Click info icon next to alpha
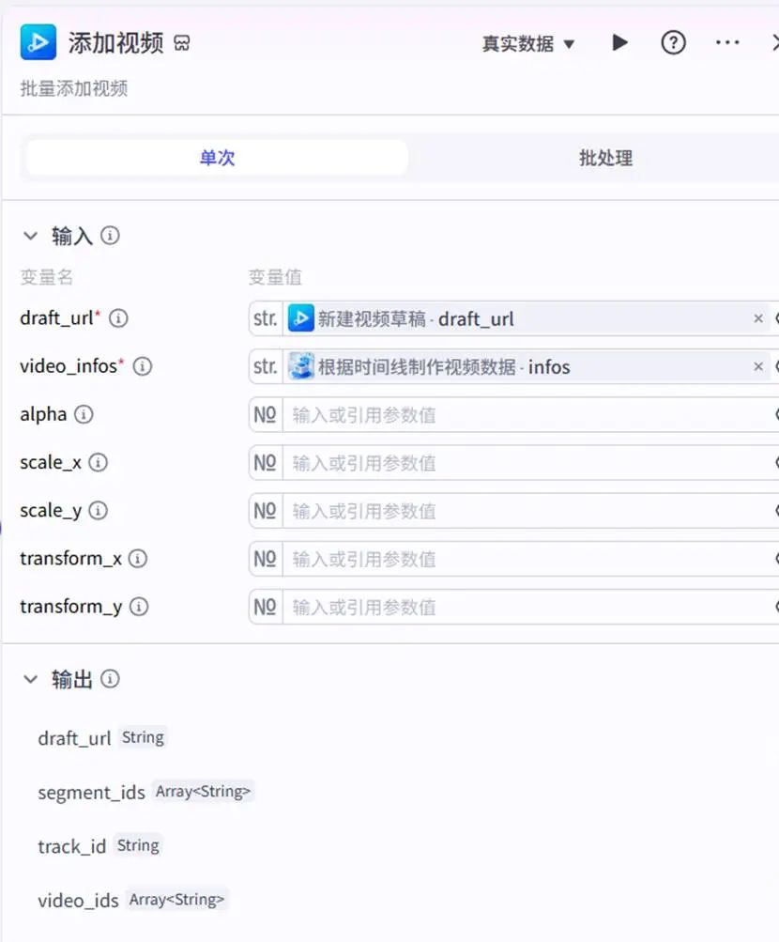The image size is (779, 942). [x=84, y=414]
